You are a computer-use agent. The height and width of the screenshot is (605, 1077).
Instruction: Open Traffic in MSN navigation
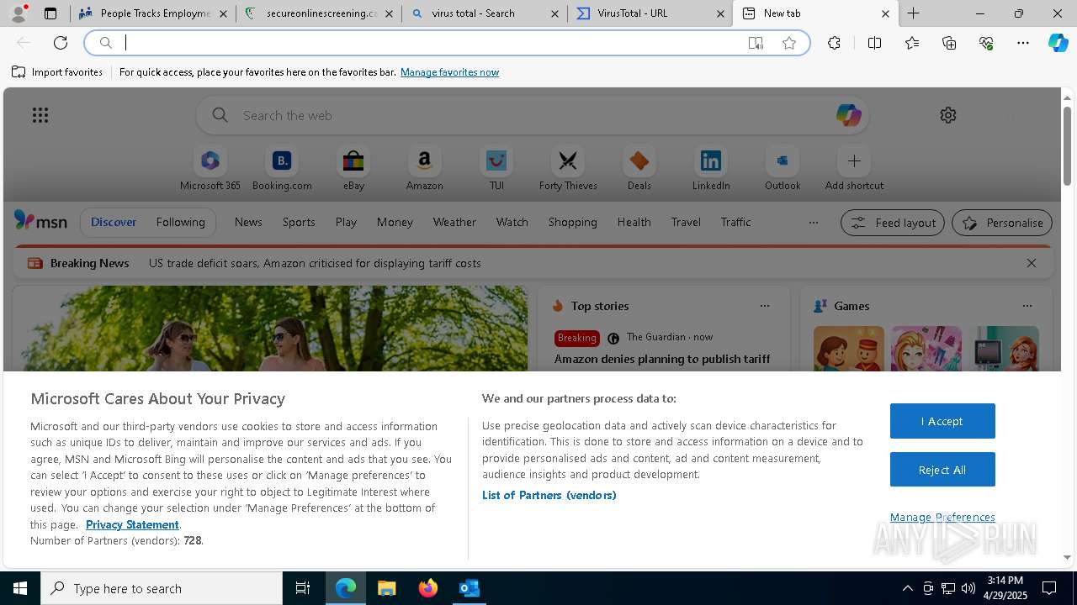click(x=735, y=222)
